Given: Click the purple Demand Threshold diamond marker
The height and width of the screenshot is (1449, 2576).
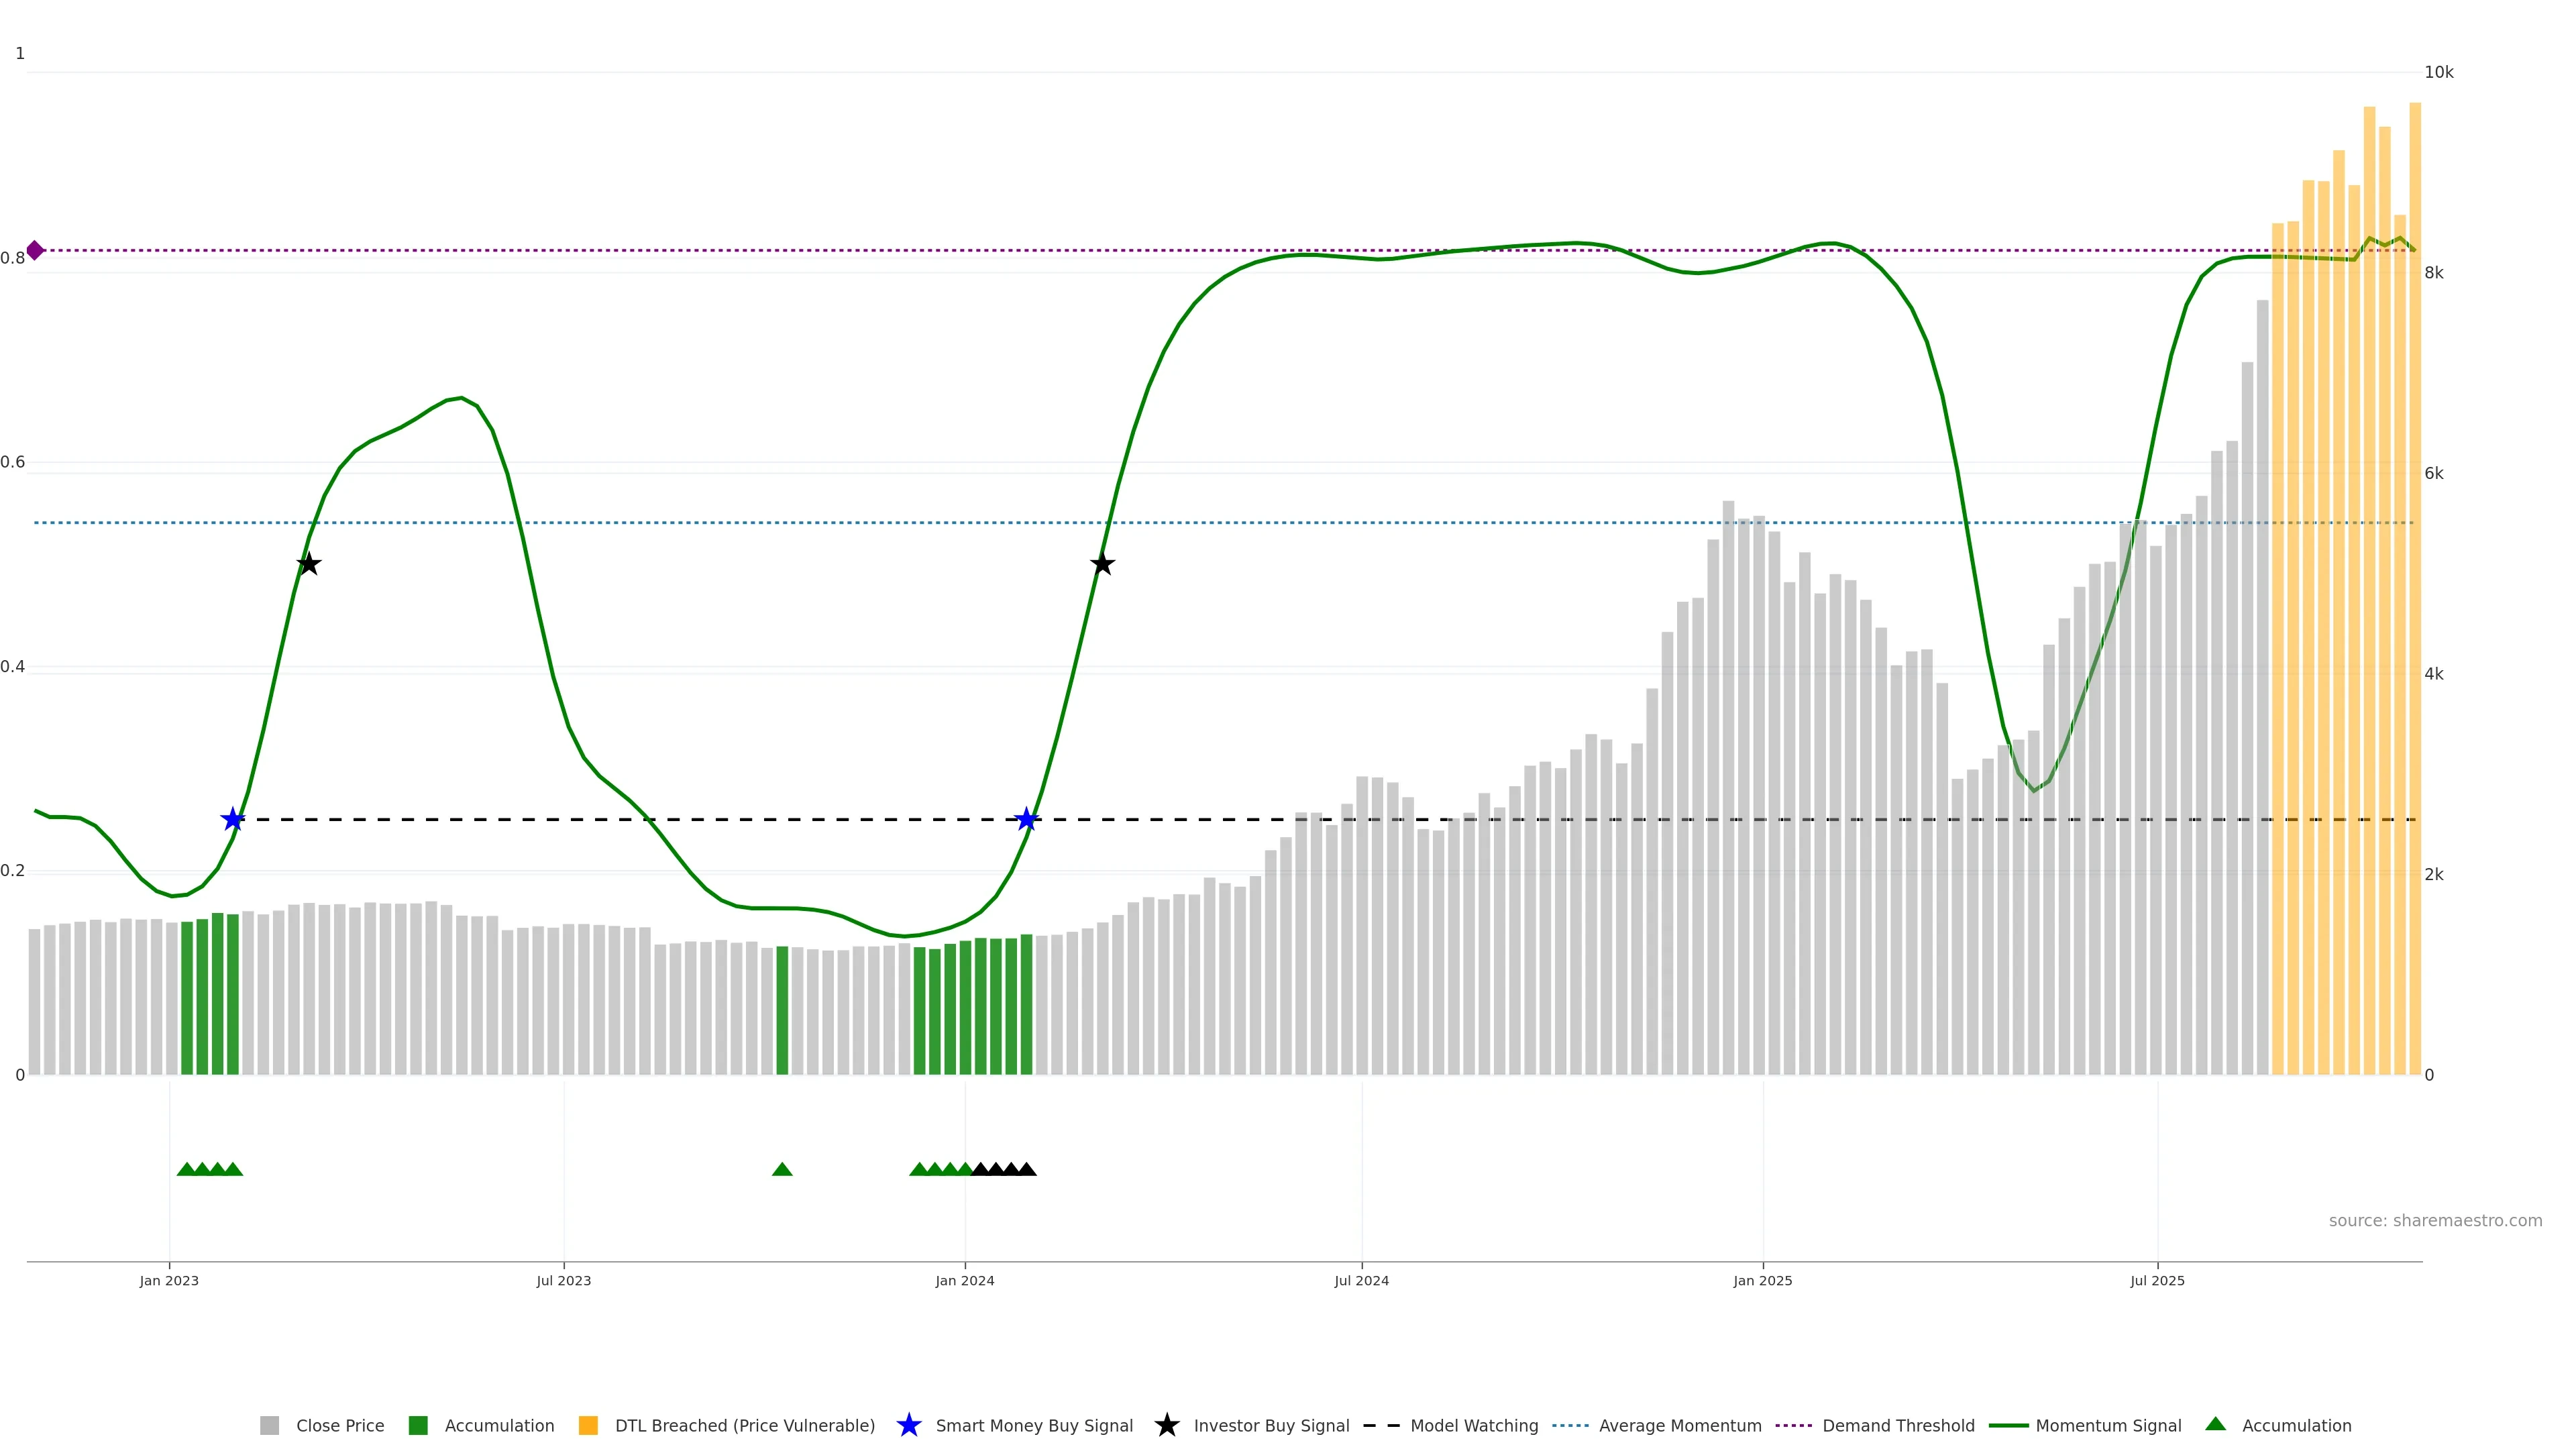Looking at the screenshot, I should [x=35, y=250].
